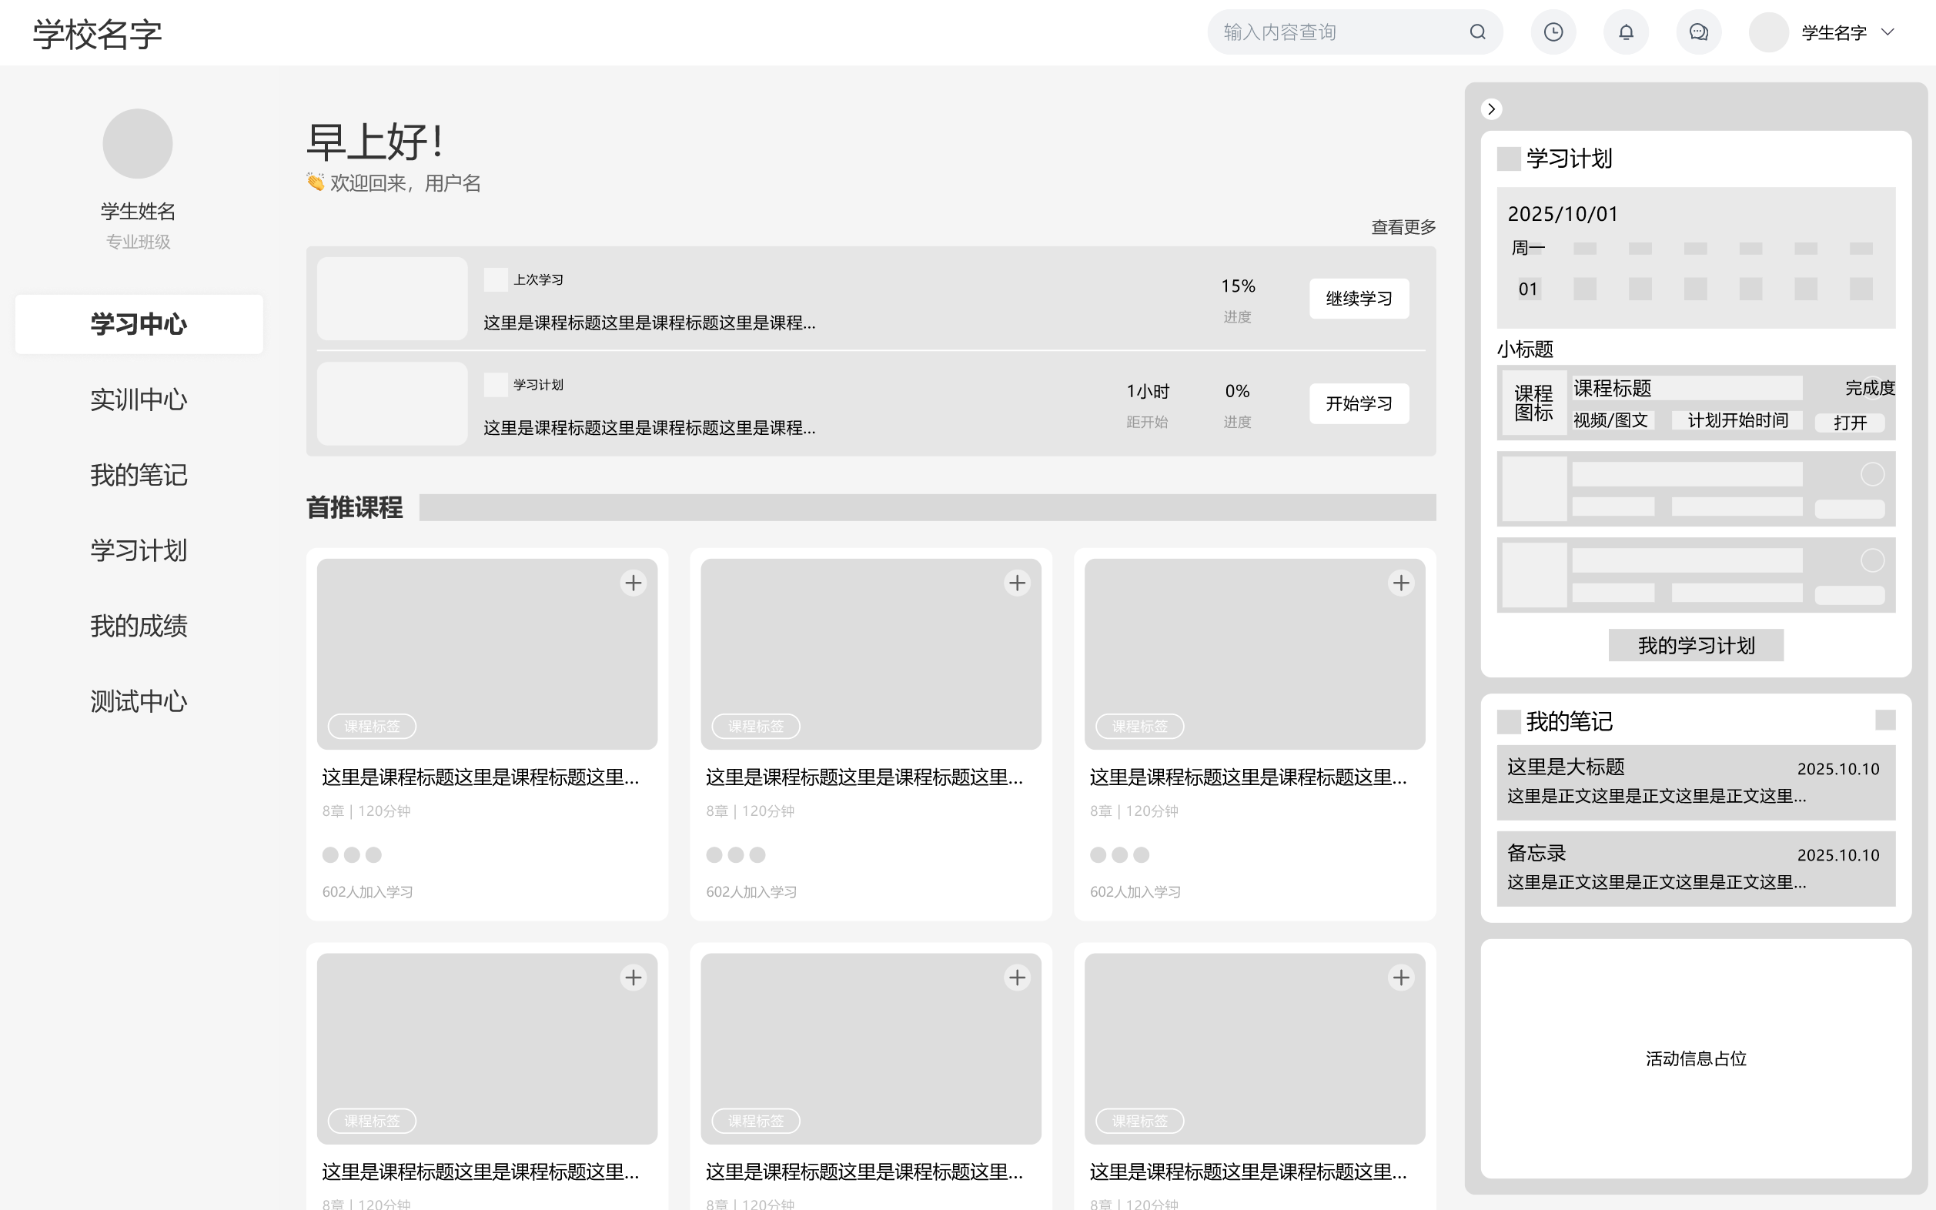Click plus icon on third top-row course
Viewport: 1936px width, 1210px height.
click(1400, 583)
